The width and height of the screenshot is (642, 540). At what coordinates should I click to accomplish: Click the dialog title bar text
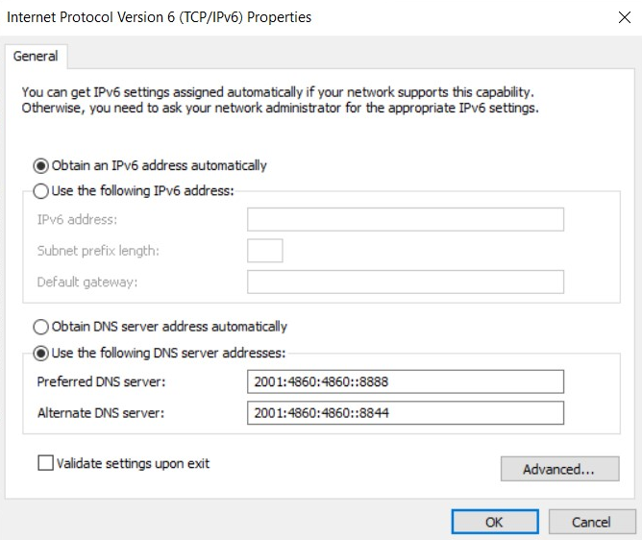point(160,17)
